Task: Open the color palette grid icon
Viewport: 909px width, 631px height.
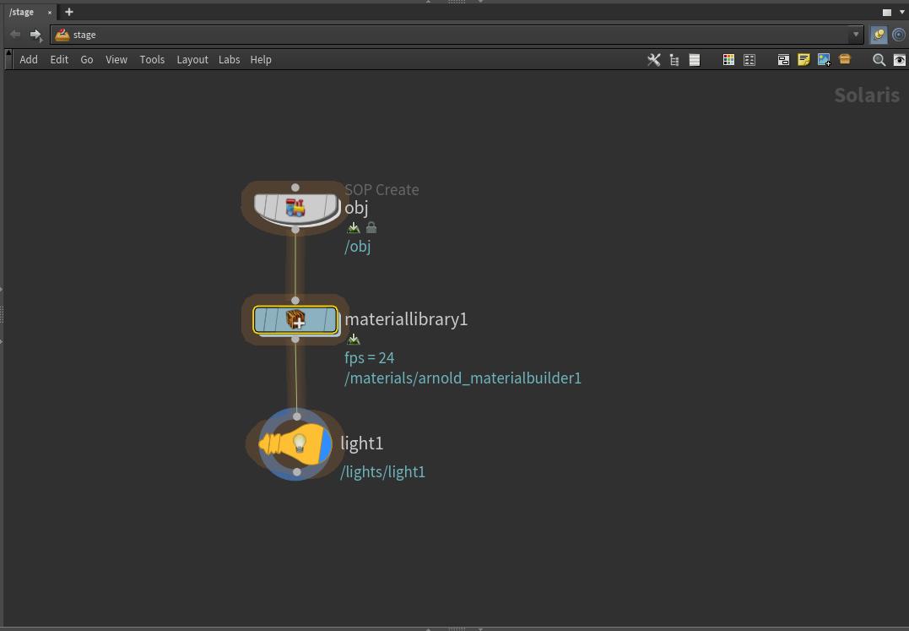Action: pyautogui.click(x=728, y=60)
